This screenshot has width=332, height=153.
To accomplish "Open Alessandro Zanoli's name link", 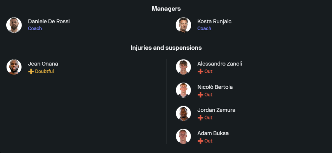I will (x=219, y=64).
